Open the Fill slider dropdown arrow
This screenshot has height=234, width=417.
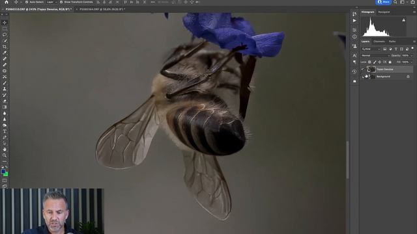point(412,62)
